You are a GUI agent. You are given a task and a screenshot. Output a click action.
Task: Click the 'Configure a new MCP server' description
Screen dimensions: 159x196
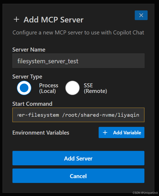(x=78, y=33)
